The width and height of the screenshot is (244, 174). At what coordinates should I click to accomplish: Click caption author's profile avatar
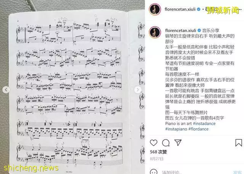click(155, 32)
